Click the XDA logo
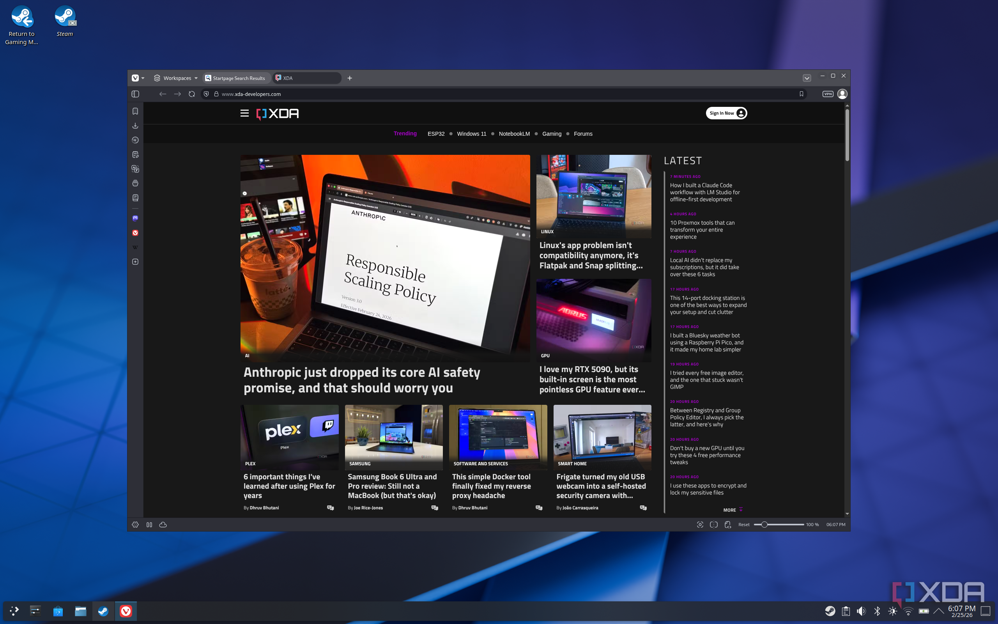The width and height of the screenshot is (998, 624). [x=278, y=113]
